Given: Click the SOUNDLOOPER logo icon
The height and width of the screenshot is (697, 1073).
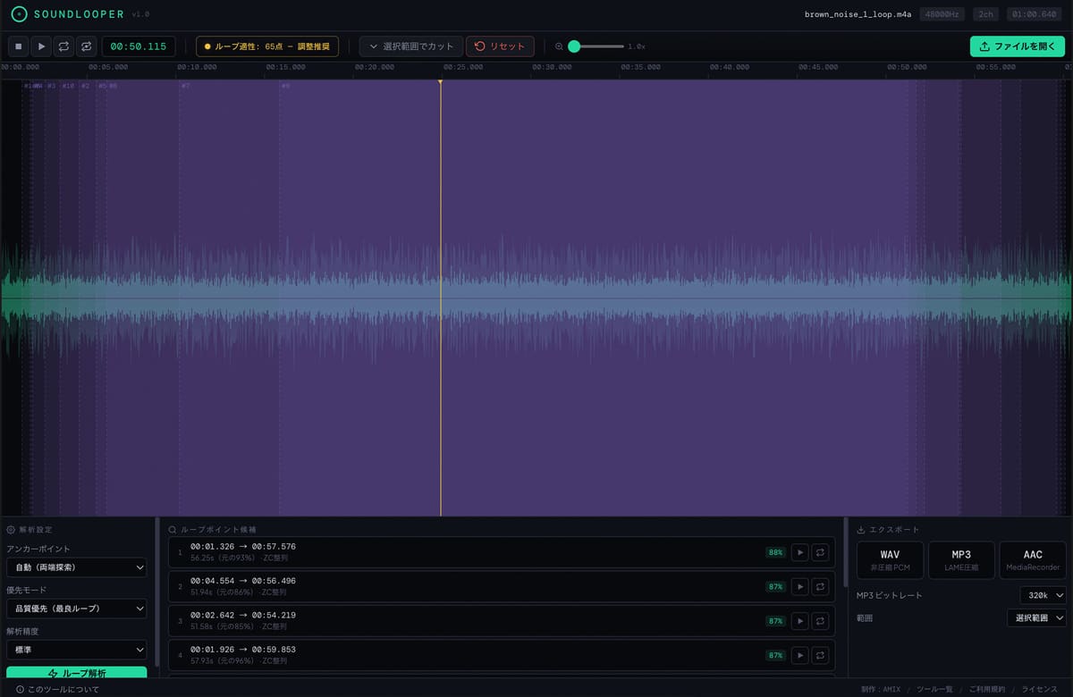Looking at the screenshot, I should tap(19, 14).
